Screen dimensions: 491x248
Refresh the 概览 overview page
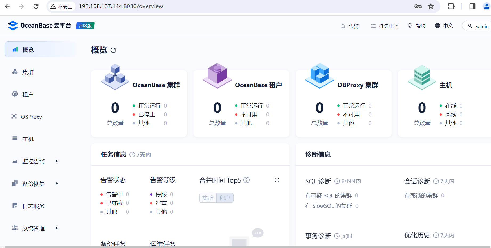(x=113, y=50)
